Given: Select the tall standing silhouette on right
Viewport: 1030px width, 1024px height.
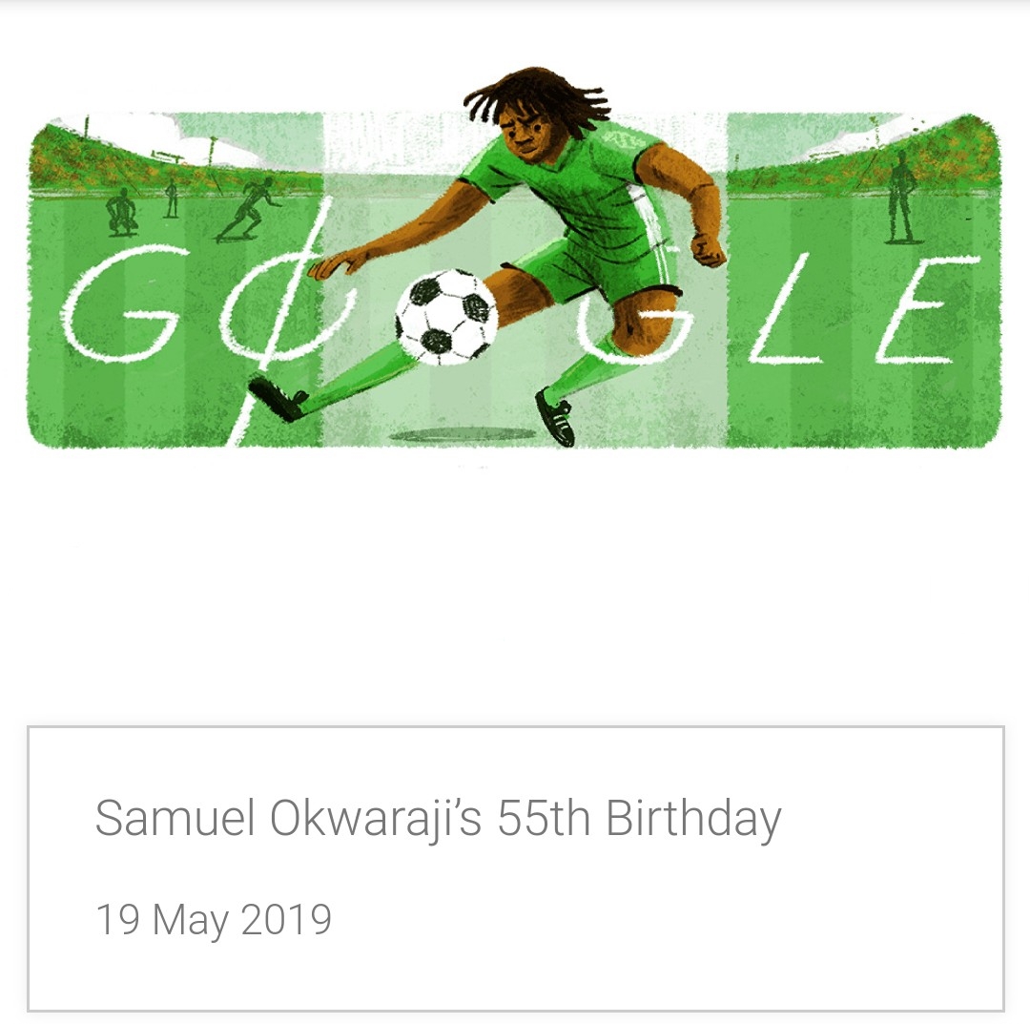Looking at the screenshot, I should (x=901, y=198).
